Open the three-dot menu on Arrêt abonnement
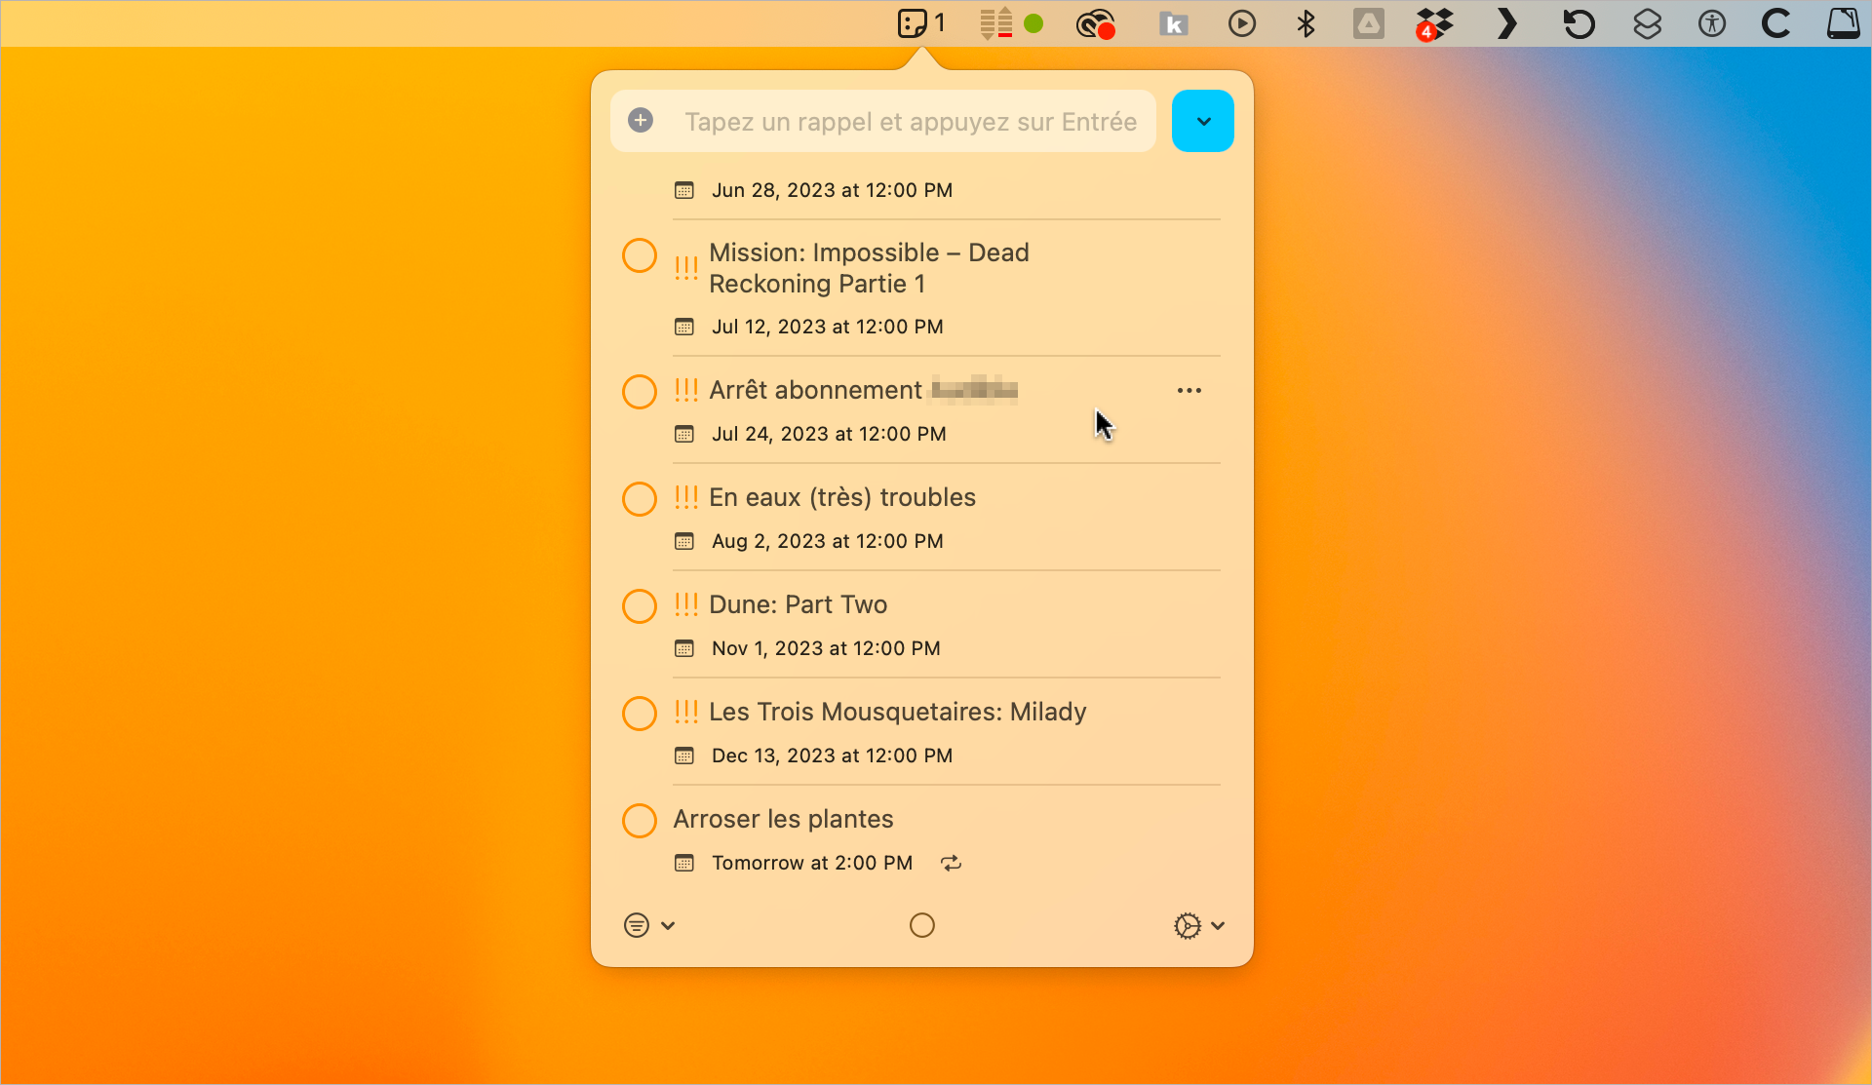 pyautogui.click(x=1189, y=390)
